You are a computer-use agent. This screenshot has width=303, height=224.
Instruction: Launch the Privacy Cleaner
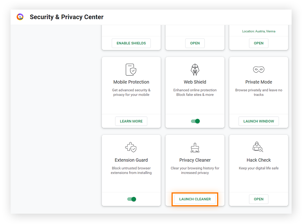click(195, 199)
